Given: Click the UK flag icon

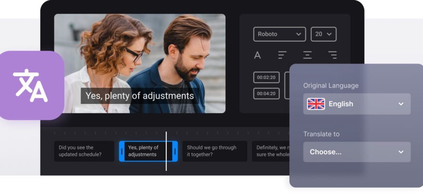Looking at the screenshot, I should point(316,104).
